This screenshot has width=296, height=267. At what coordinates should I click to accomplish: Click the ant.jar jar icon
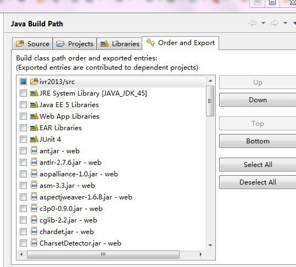34,151
